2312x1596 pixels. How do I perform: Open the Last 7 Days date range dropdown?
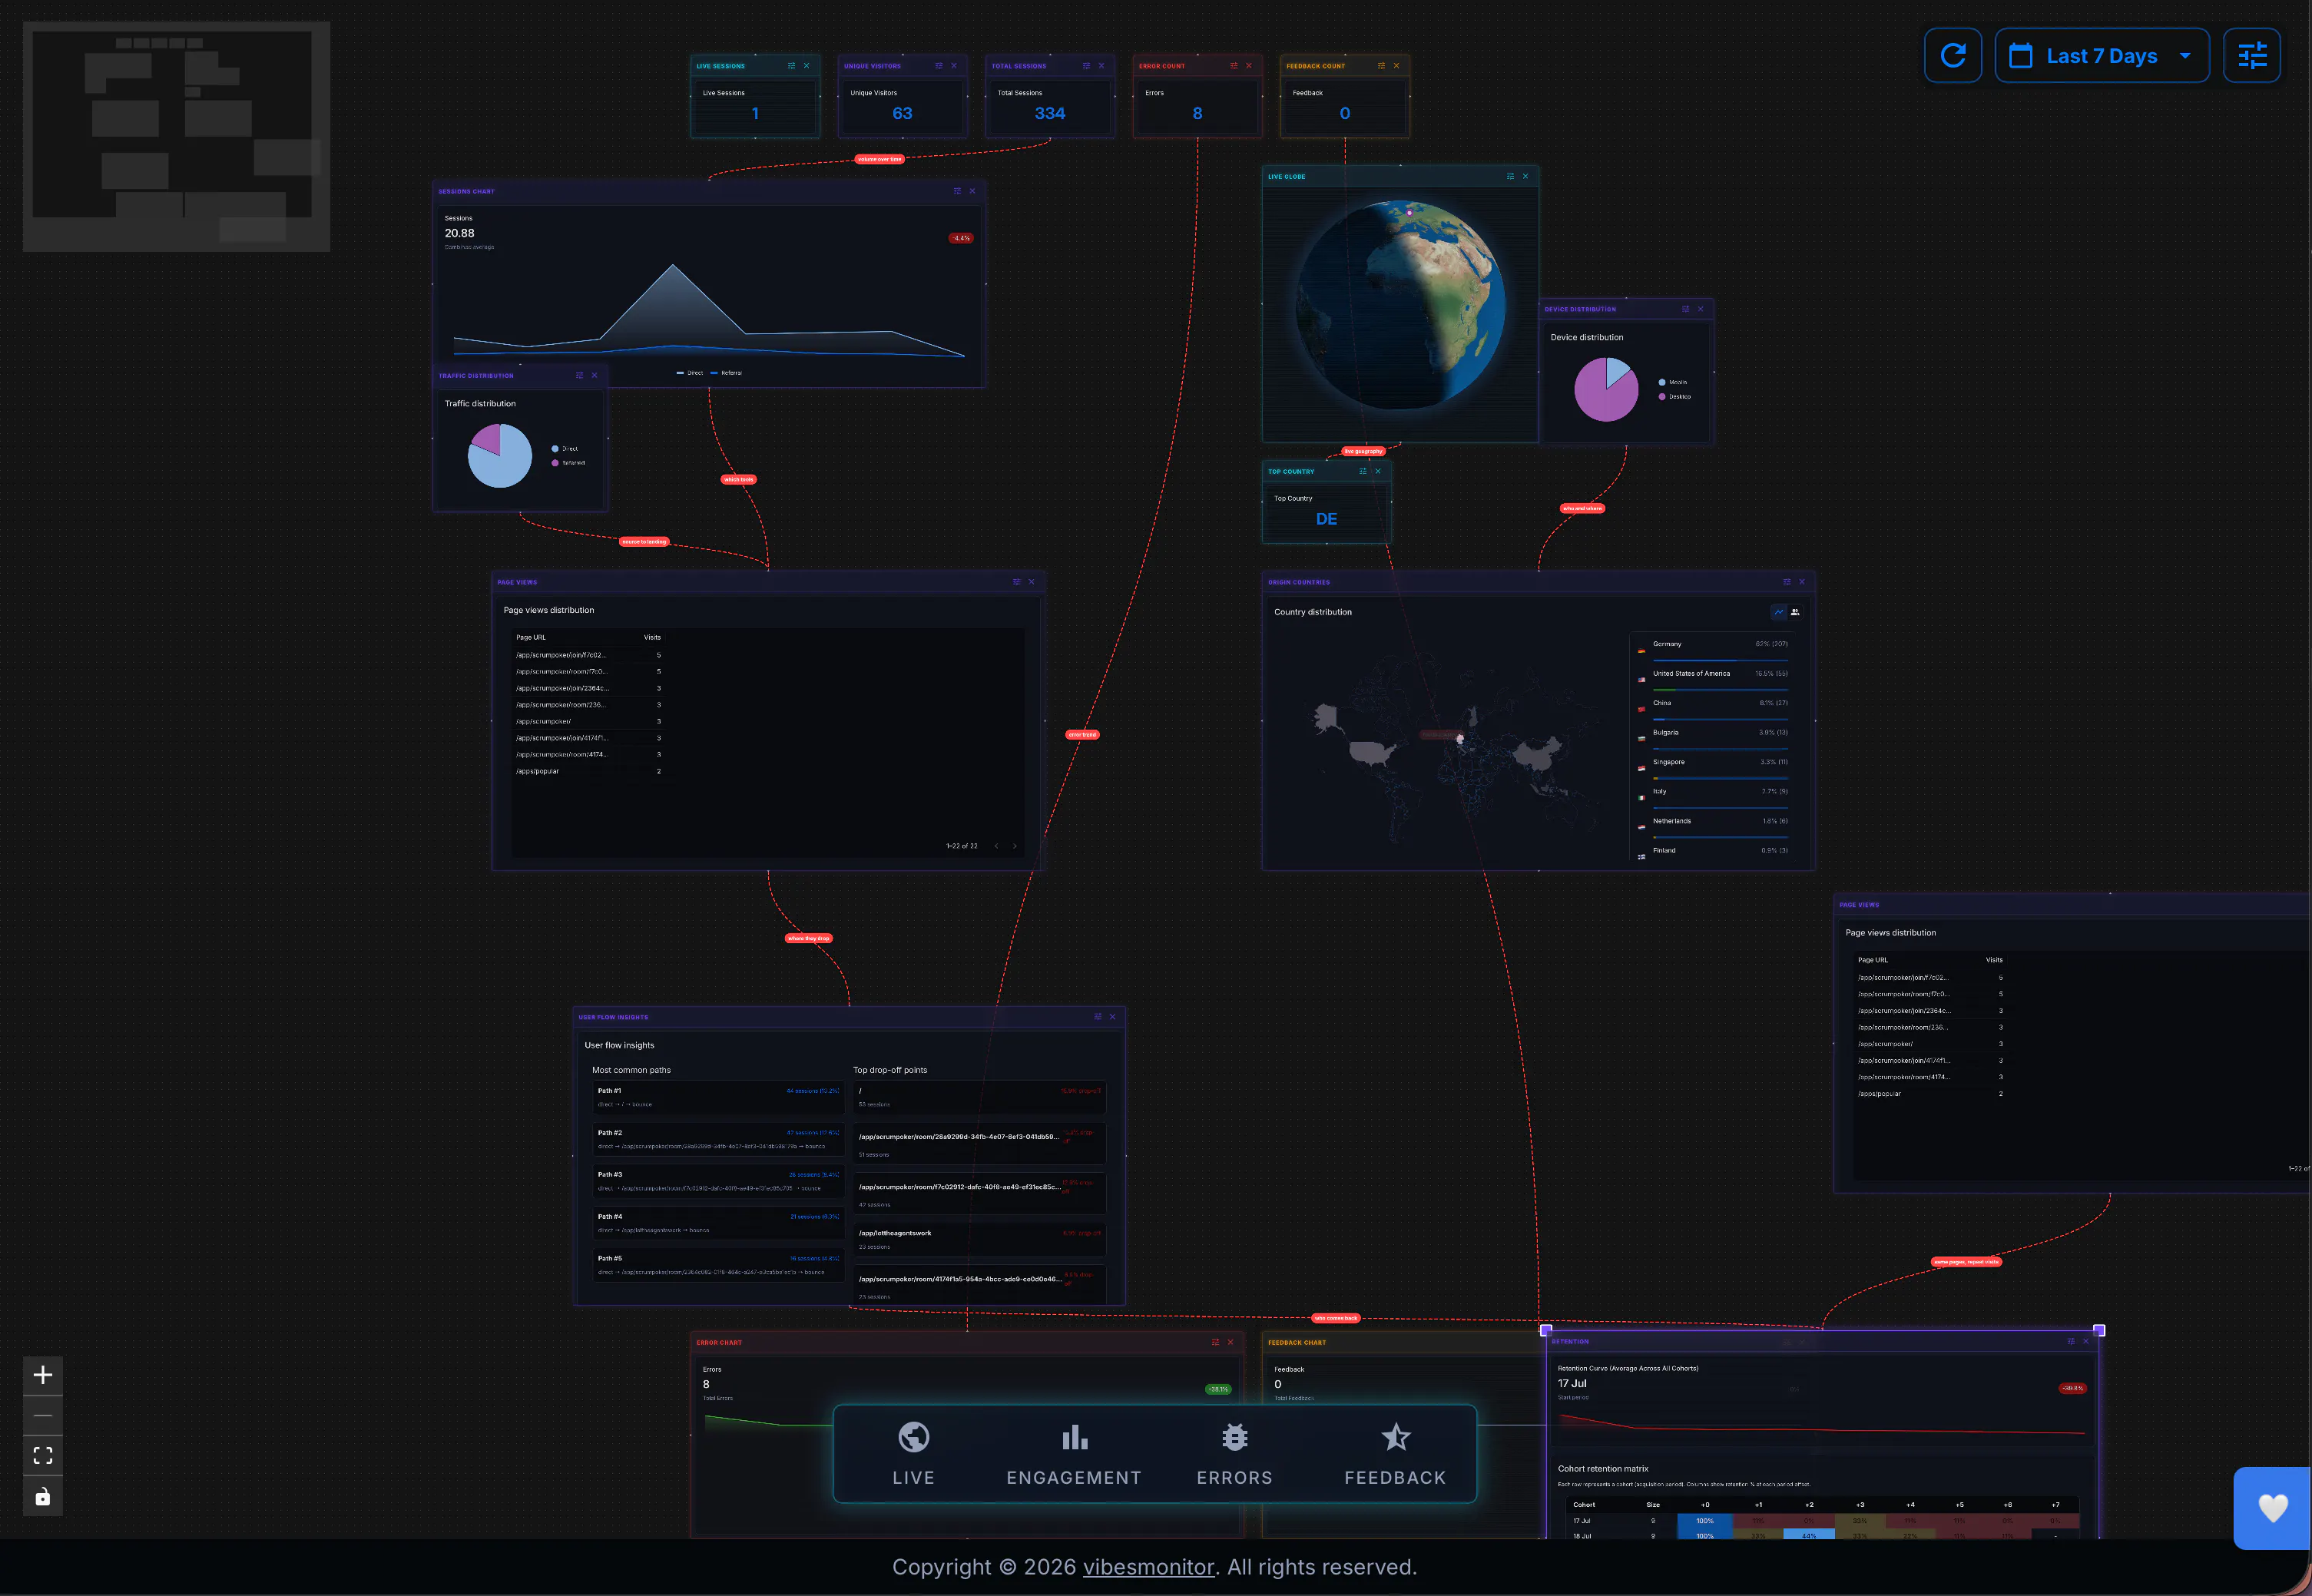pos(2101,55)
